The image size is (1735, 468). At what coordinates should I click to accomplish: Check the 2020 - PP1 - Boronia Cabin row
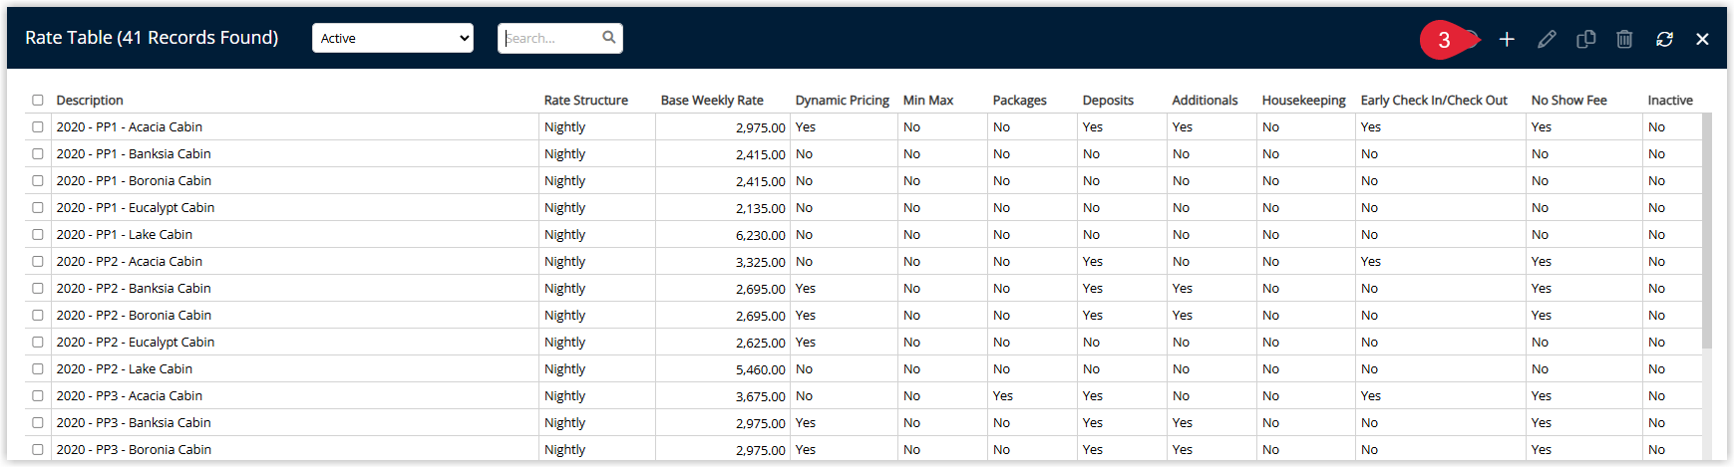tap(38, 181)
